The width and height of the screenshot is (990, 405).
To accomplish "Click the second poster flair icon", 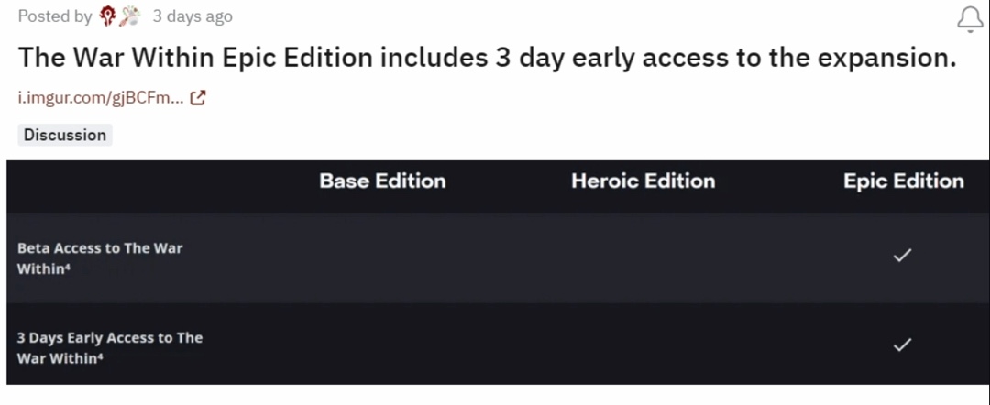I will (129, 16).
